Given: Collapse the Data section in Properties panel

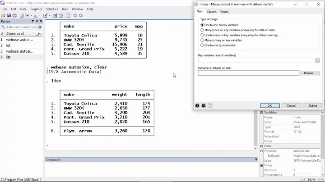Looking at the screenshot, I should click(262, 146).
